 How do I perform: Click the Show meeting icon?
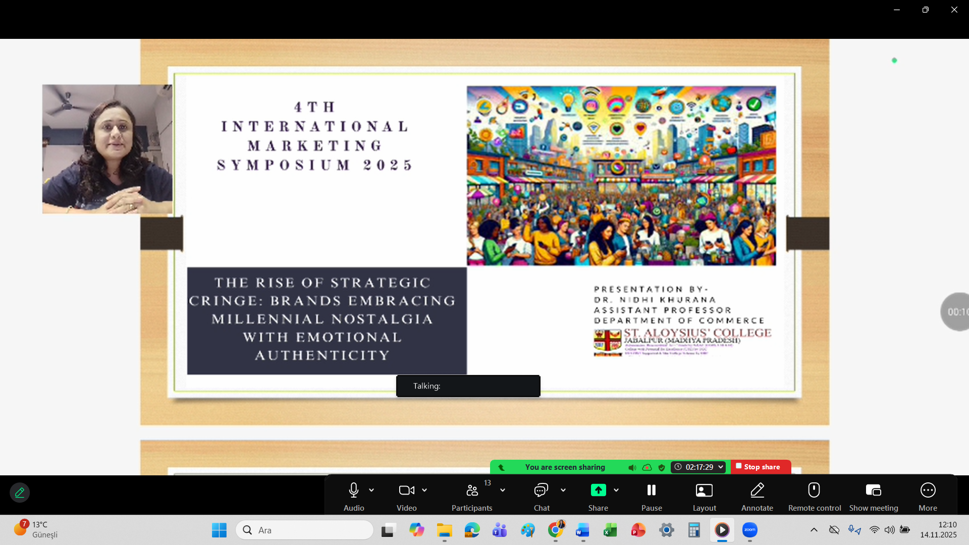click(873, 490)
